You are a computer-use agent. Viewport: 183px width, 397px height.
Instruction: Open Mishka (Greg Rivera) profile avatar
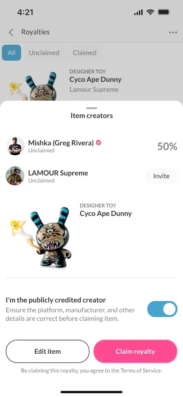click(x=15, y=146)
